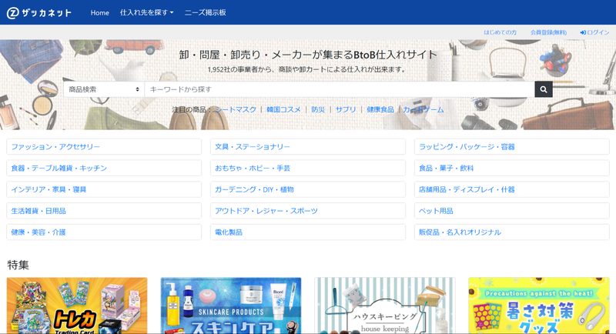The width and height of the screenshot is (616, 334).
Task: Open the ファッション・アクセサリー category
Action: click(104, 147)
